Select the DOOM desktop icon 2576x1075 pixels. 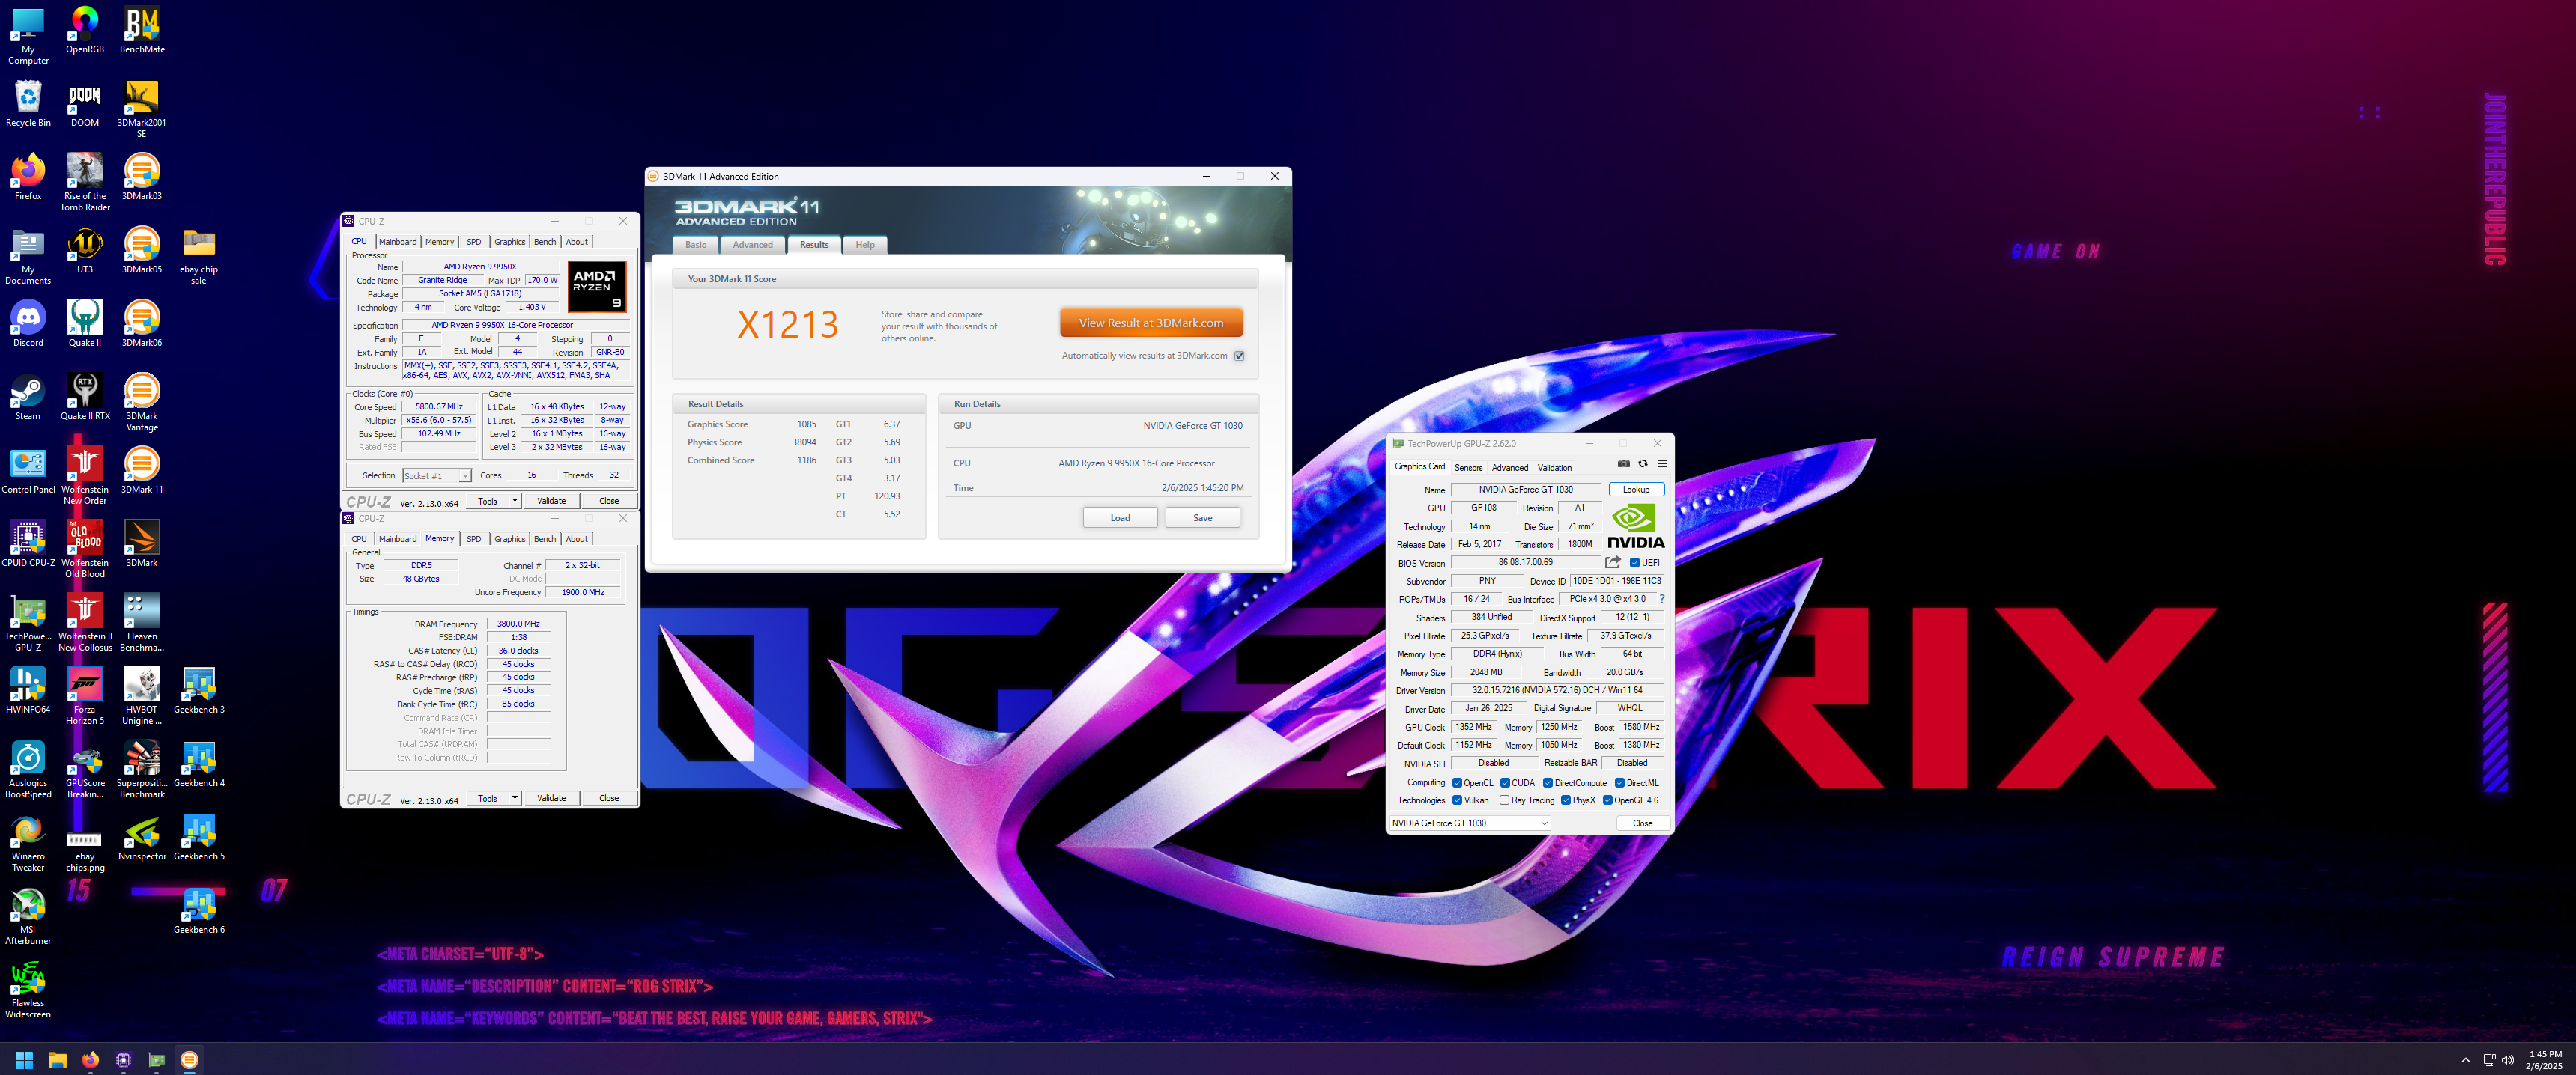coord(85,103)
